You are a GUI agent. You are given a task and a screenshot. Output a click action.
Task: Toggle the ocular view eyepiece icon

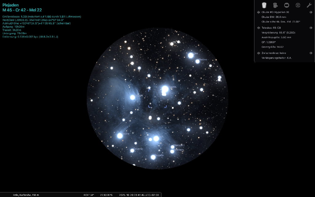coord(264,5)
